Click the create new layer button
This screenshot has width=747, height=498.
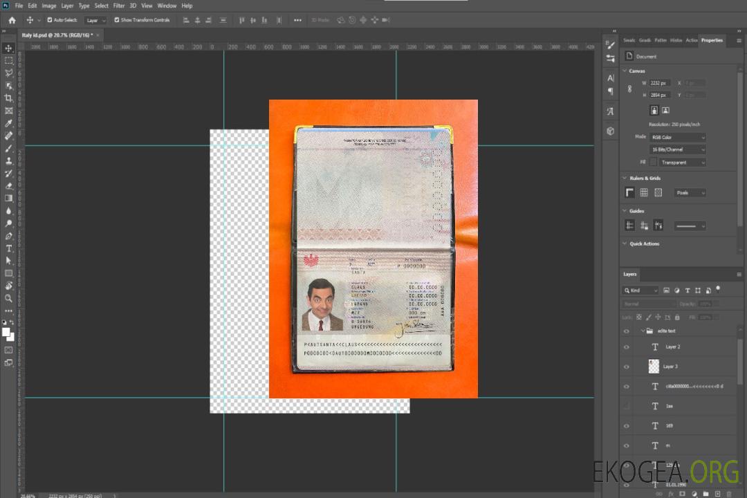(717, 494)
